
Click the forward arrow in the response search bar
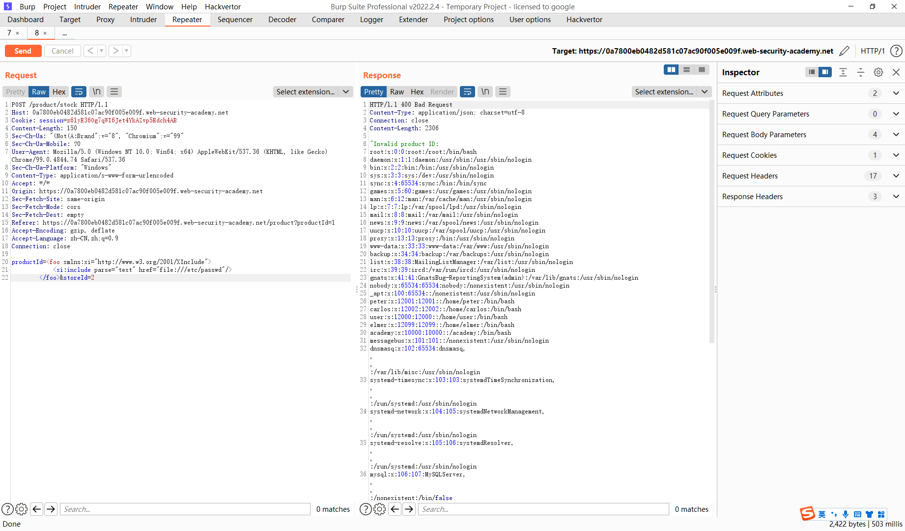409,509
